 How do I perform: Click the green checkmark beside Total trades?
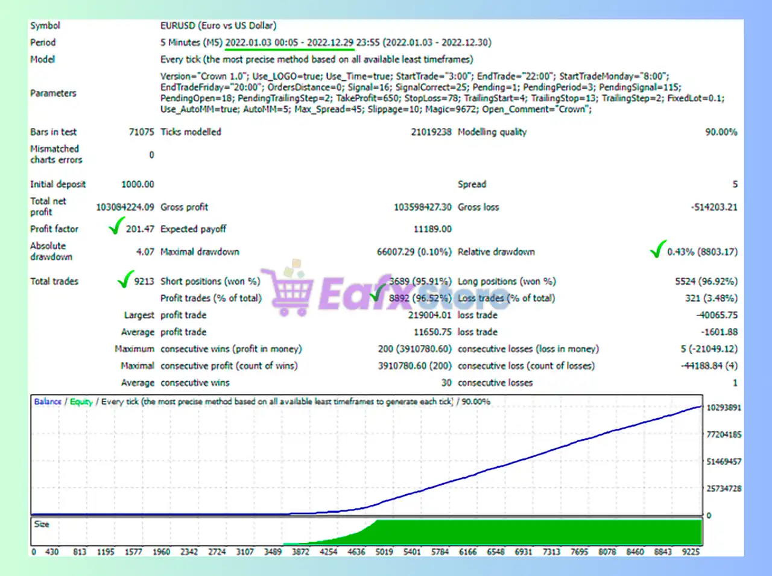pyautogui.click(x=125, y=279)
